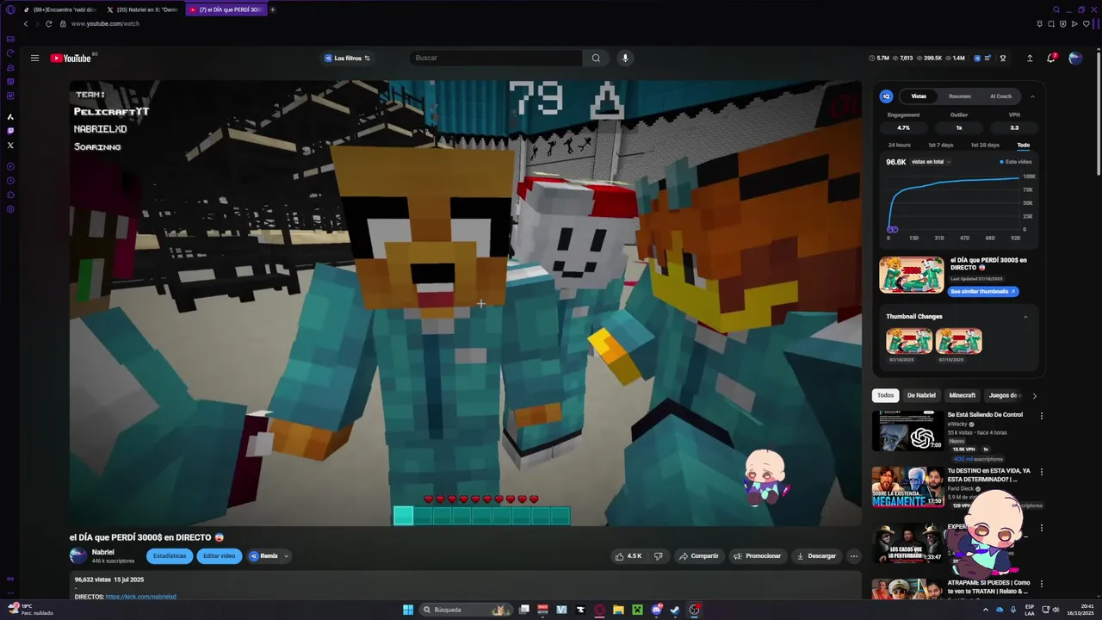The height and width of the screenshot is (620, 1102).
Task: Collapse the Thumbnail Changes section
Action: 1025,316
